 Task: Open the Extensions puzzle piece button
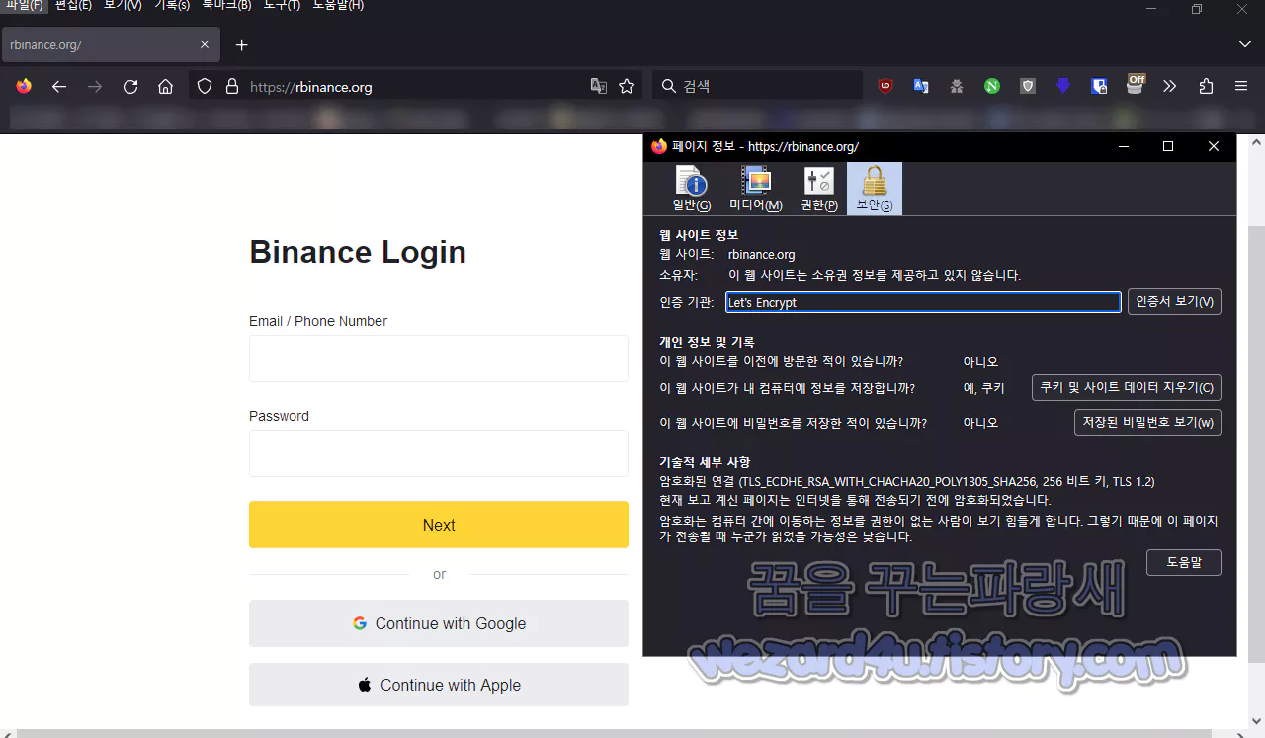click(x=1206, y=86)
